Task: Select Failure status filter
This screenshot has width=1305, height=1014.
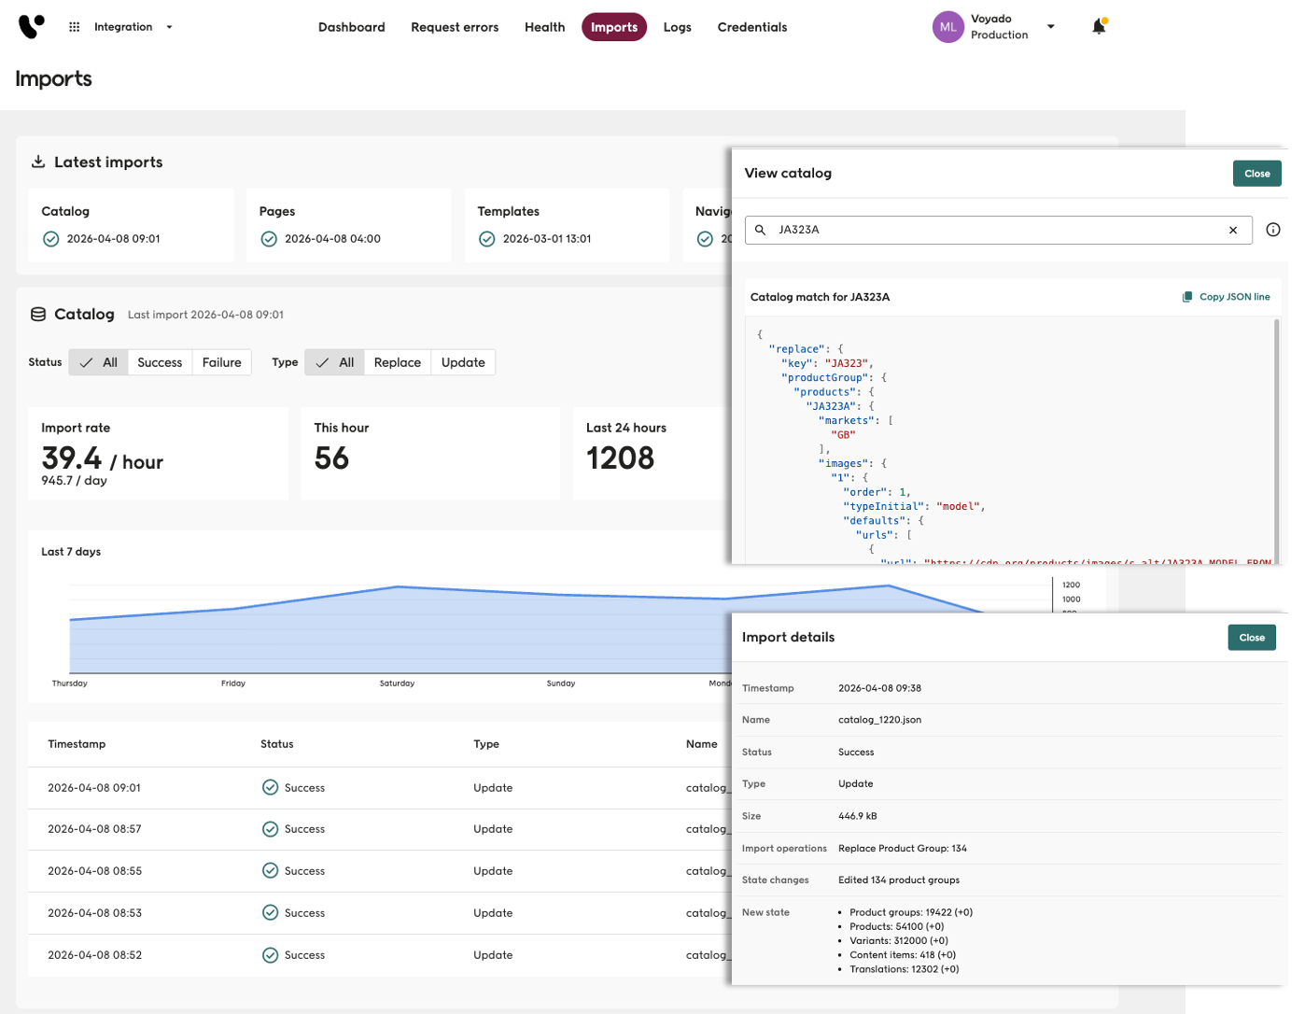Action: click(221, 362)
